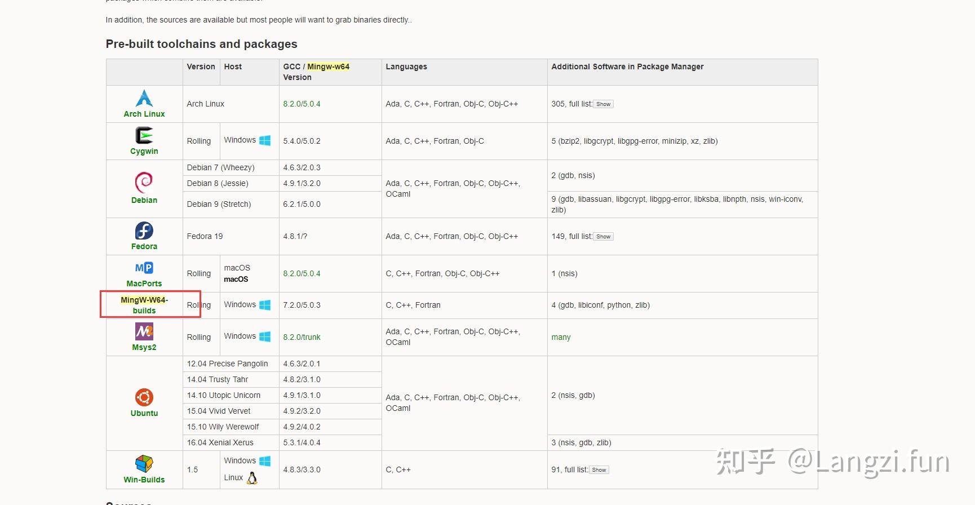
Task: Show full package list for Arch Linux
Action: (603, 104)
